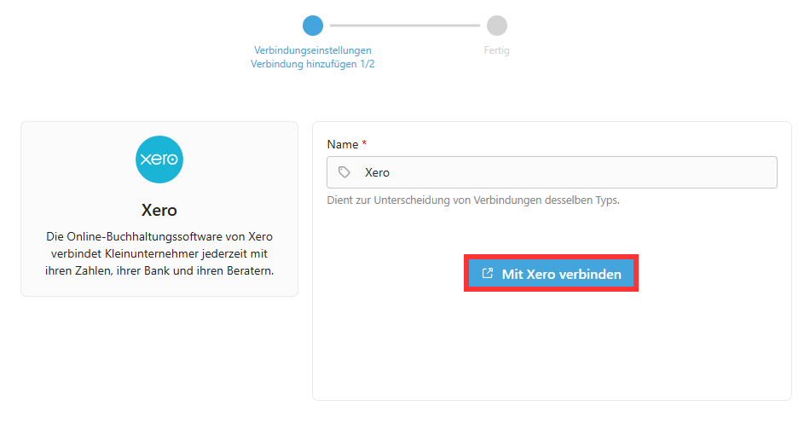
Task: Click the Fertig step label
Action: pos(496,50)
